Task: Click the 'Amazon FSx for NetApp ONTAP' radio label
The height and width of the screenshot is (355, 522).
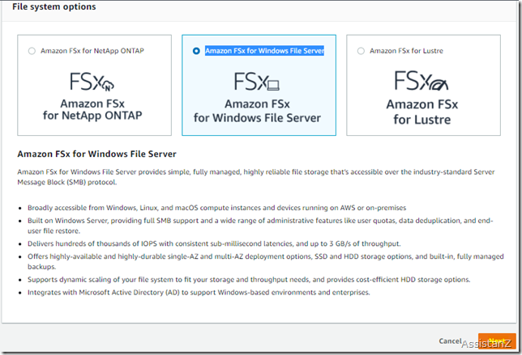Action: pos(92,51)
